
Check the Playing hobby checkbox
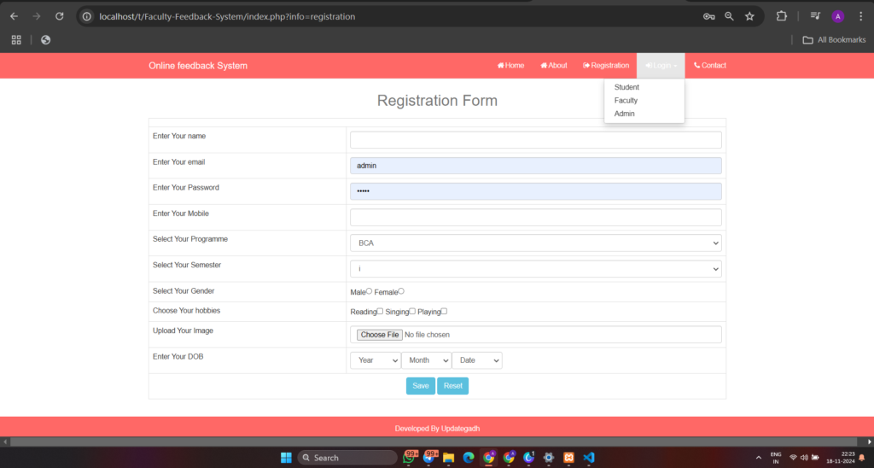coord(444,311)
